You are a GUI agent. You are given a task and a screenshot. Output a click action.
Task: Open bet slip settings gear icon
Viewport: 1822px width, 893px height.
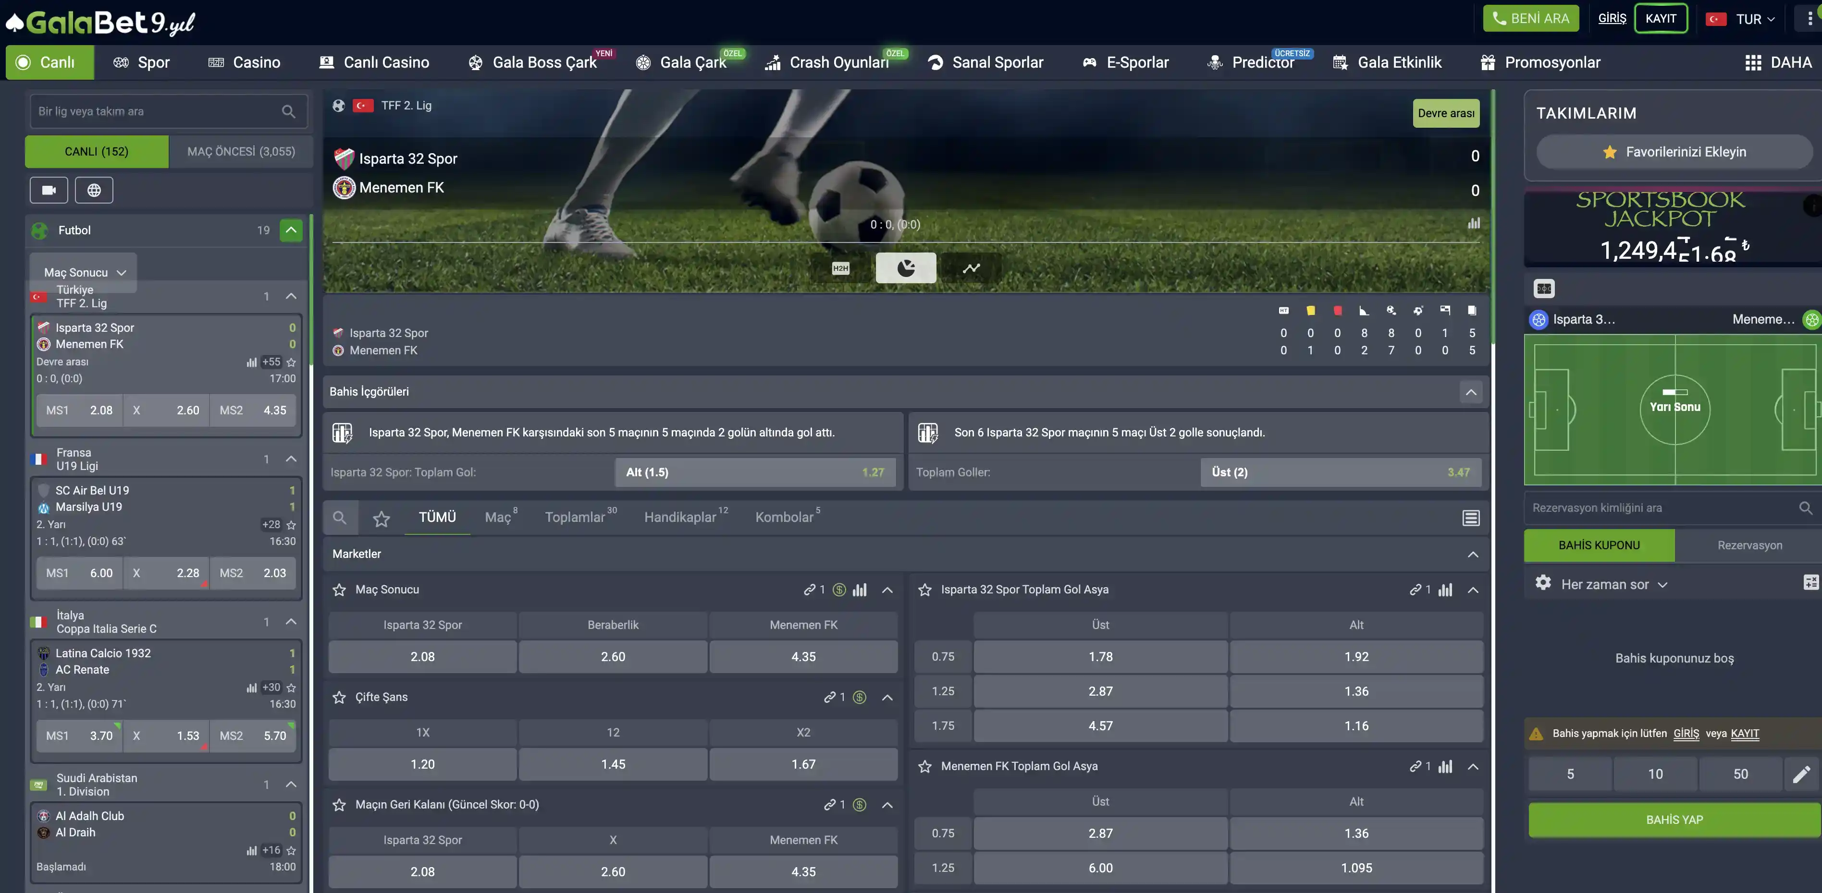(1543, 583)
